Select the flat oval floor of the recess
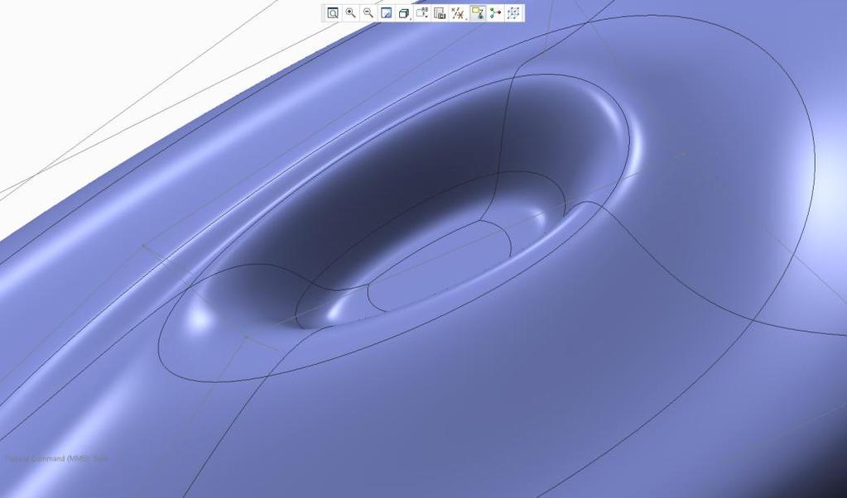This screenshot has width=847, height=498. point(440,266)
